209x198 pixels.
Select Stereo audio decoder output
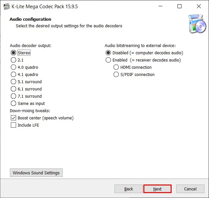(x=13, y=53)
